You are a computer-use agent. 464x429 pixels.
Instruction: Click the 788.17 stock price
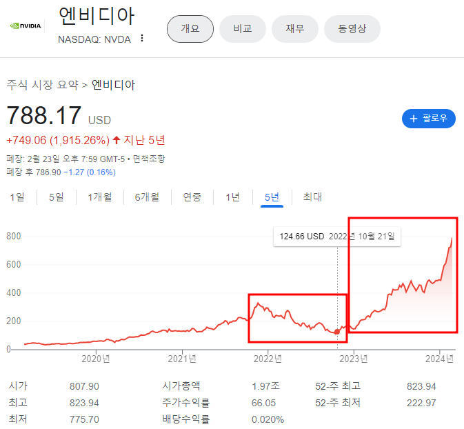[x=44, y=115]
